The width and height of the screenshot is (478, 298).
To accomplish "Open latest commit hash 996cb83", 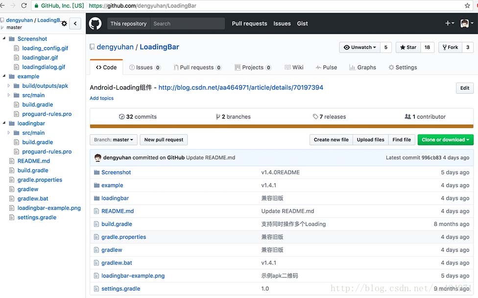I will tap(431, 158).
